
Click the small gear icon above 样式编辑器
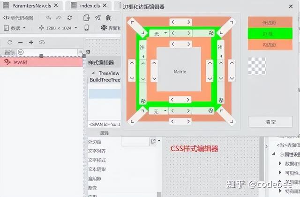pos(88,52)
